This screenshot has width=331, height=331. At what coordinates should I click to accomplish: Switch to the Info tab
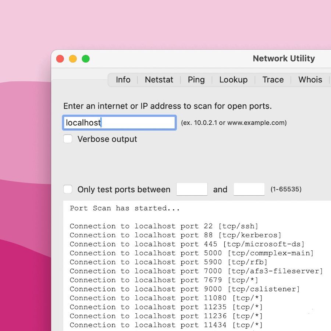click(x=123, y=80)
